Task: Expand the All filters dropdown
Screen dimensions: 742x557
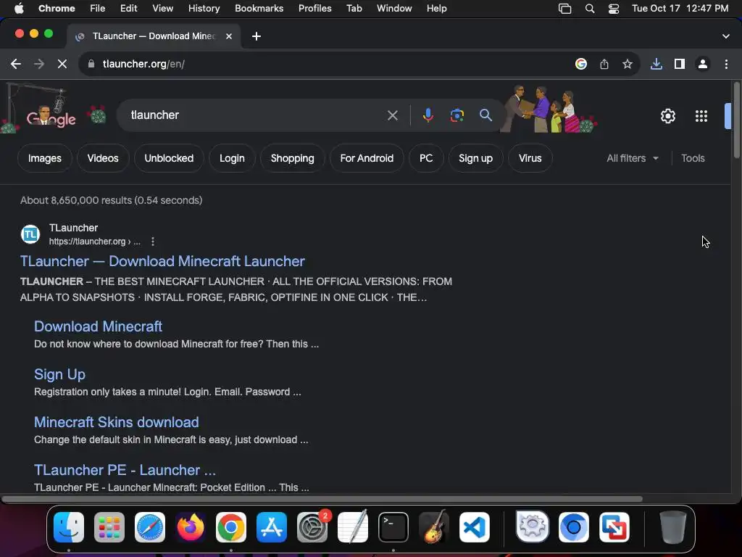Action: (x=632, y=158)
